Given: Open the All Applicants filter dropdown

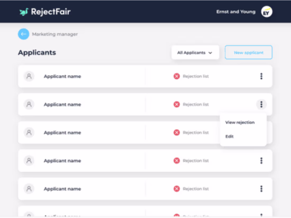Looking at the screenshot, I should coord(195,52).
